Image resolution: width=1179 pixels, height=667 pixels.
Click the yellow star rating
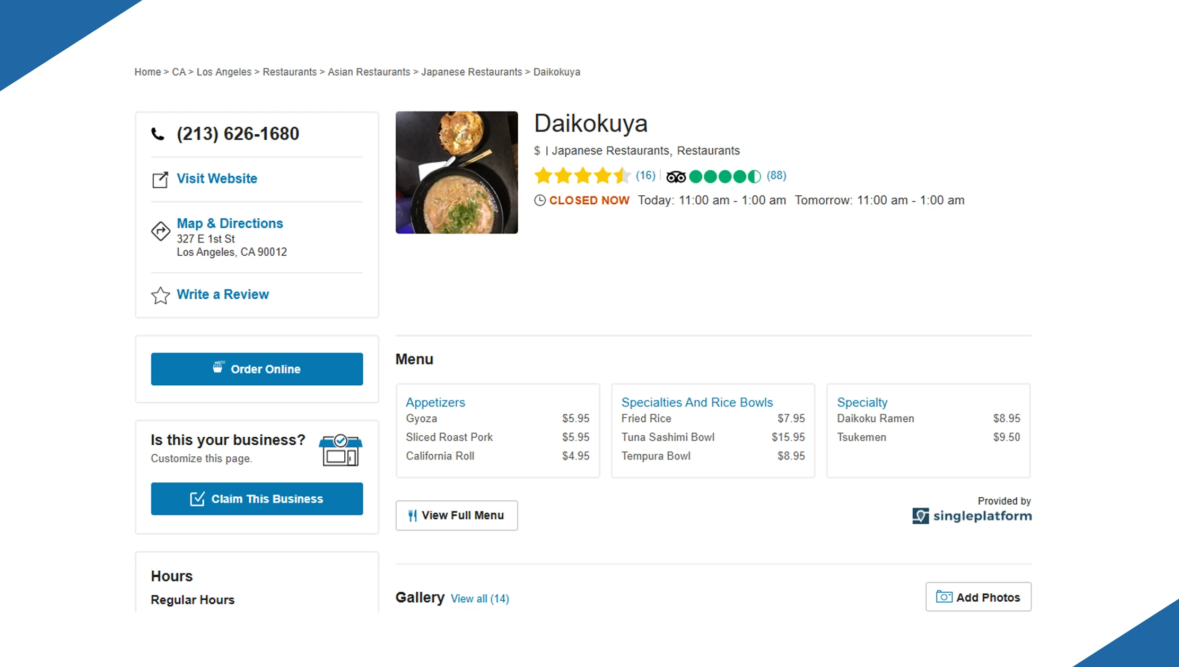click(x=582, y=176)
